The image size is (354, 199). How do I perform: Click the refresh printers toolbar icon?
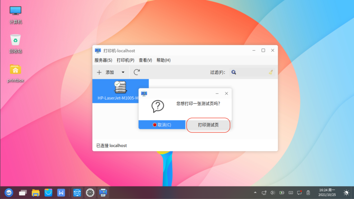pyautogui.click(x=137, y=72)
